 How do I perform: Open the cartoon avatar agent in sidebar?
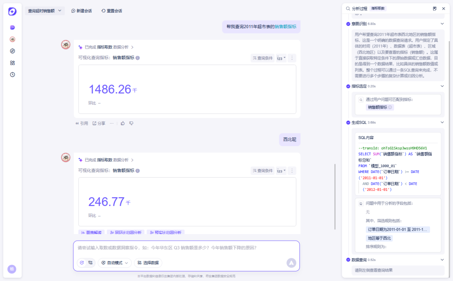point(13,39)
